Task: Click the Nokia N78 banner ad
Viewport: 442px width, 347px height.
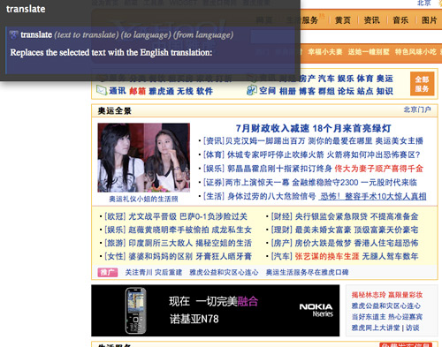Action: pyautogui.click(x=216, y=311)
